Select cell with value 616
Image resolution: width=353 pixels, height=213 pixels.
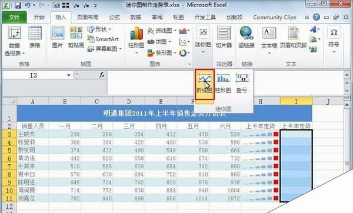[161, 158]
